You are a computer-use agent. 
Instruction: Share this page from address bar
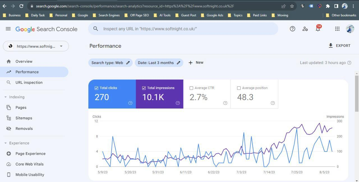(x=284, y=6)
